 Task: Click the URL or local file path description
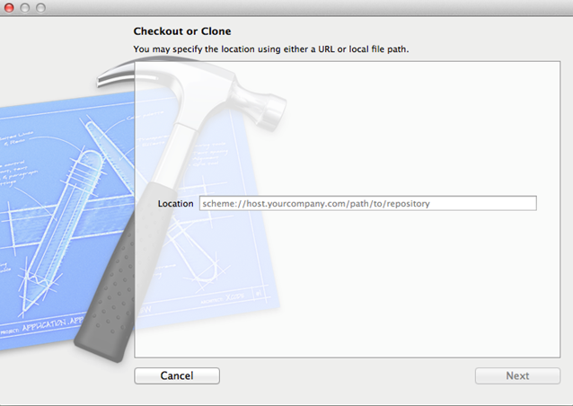tap(271, 49)
